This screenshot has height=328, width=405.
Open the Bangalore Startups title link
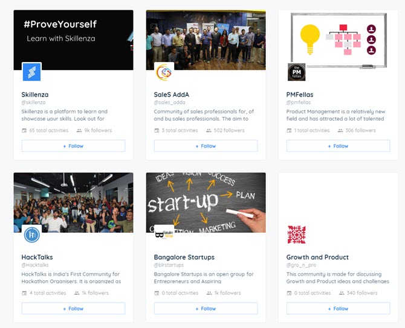[x=184, y=257]
